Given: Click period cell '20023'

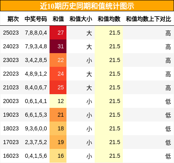Looking at the screenshot, I should pos(11,101).
